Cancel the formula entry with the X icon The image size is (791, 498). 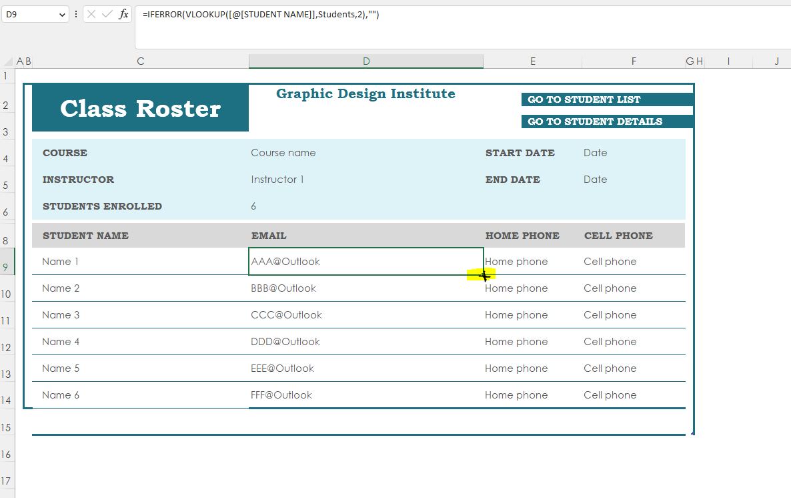click(91, 14)
